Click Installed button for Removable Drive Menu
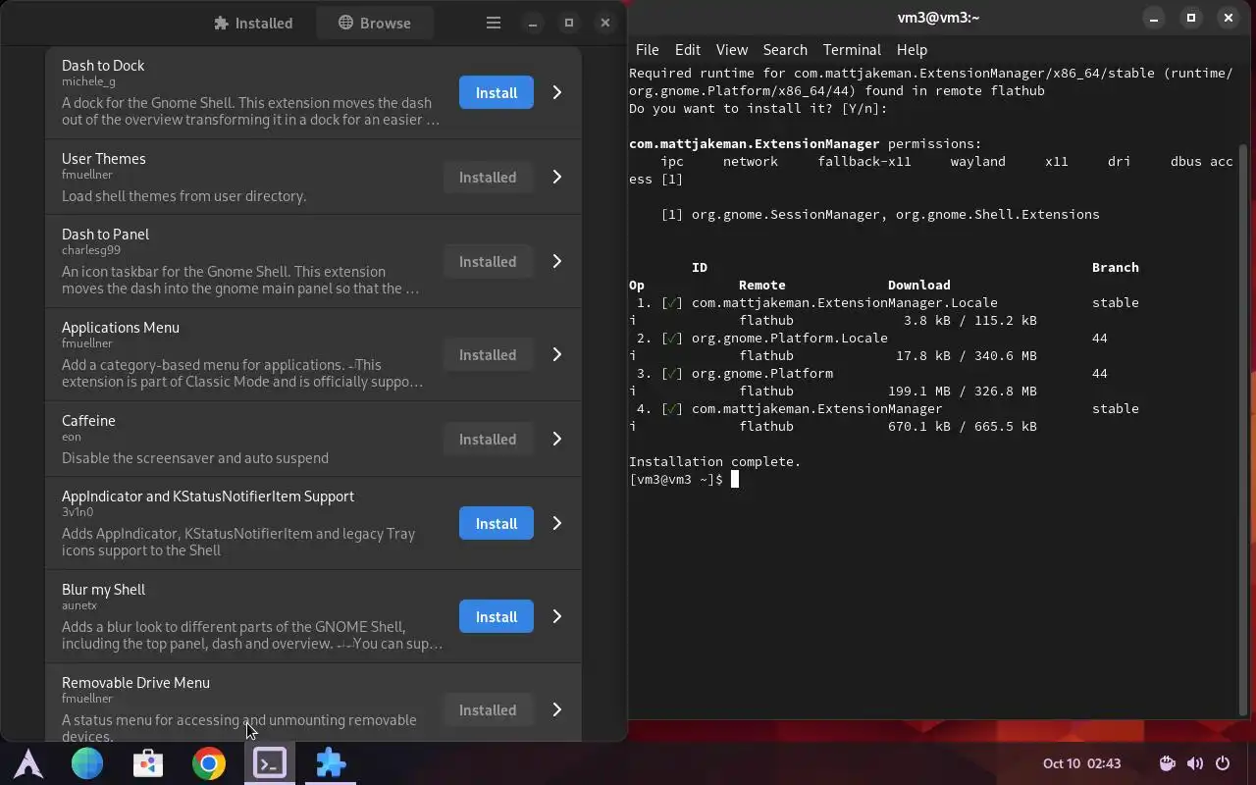 (x=488, y=709)
